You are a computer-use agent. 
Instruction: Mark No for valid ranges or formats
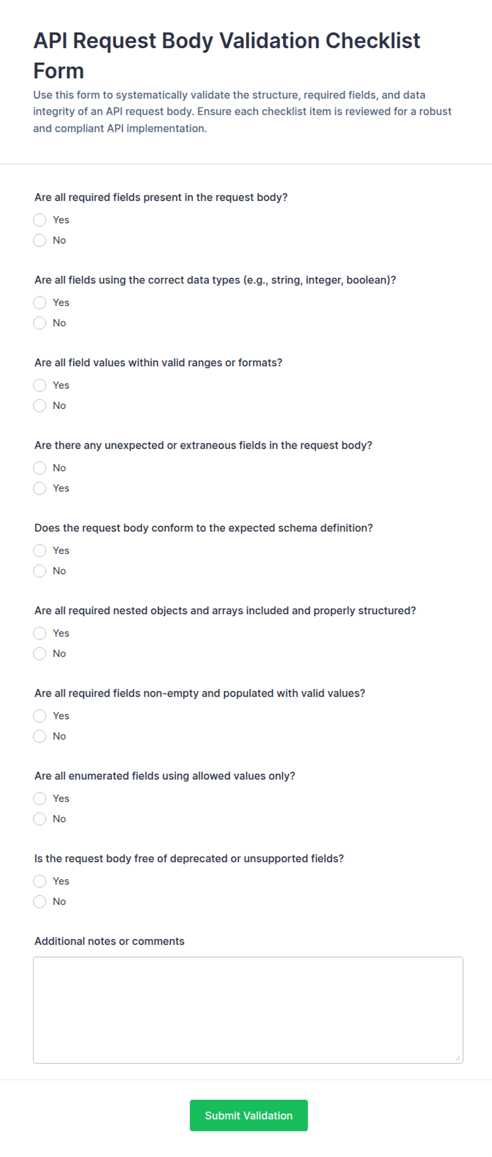(x=40, y=406)
